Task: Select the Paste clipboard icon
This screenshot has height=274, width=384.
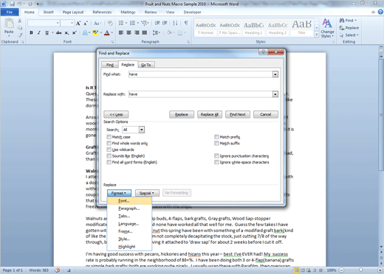Action: coord(9,26)
